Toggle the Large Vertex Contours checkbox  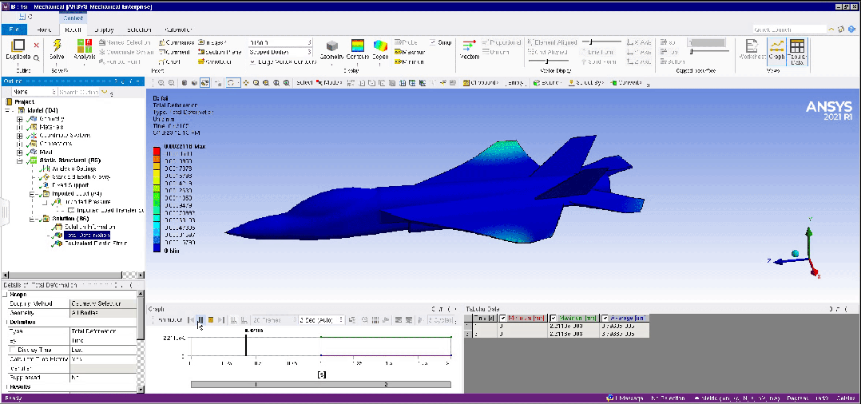[x=252, y=61]
